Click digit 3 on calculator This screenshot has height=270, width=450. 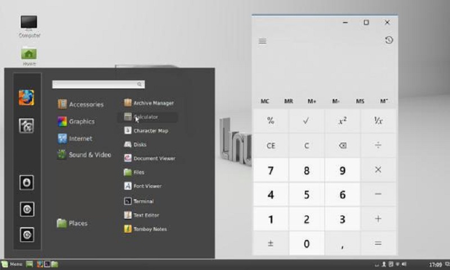pos(343,219)
